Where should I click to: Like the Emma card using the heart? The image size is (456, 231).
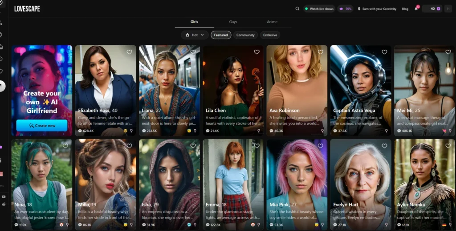(256, 146)
